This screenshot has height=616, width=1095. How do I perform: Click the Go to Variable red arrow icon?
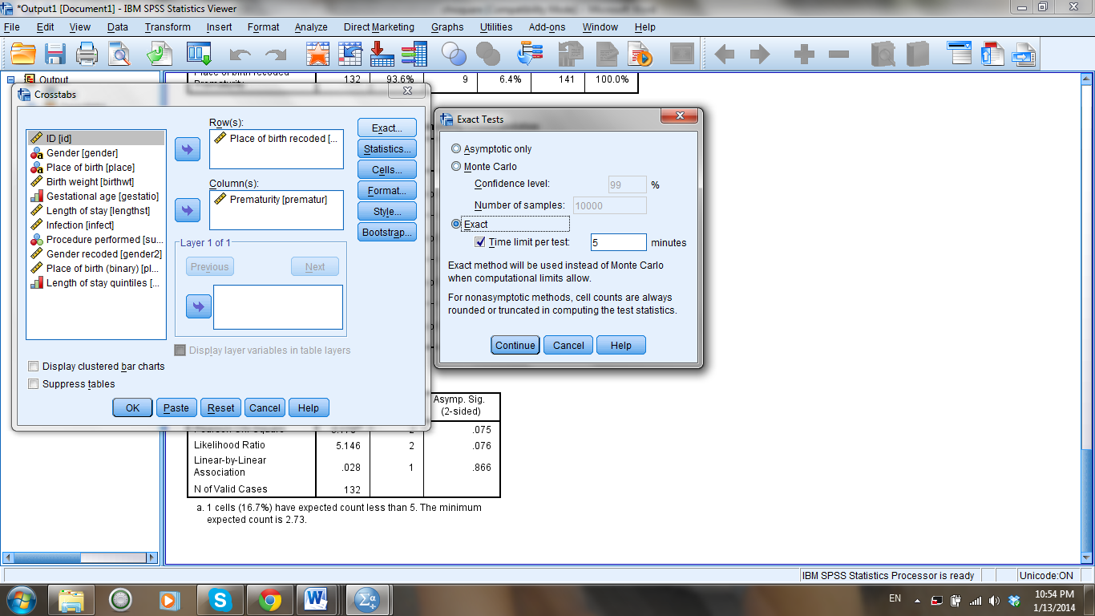pos(382,54)
